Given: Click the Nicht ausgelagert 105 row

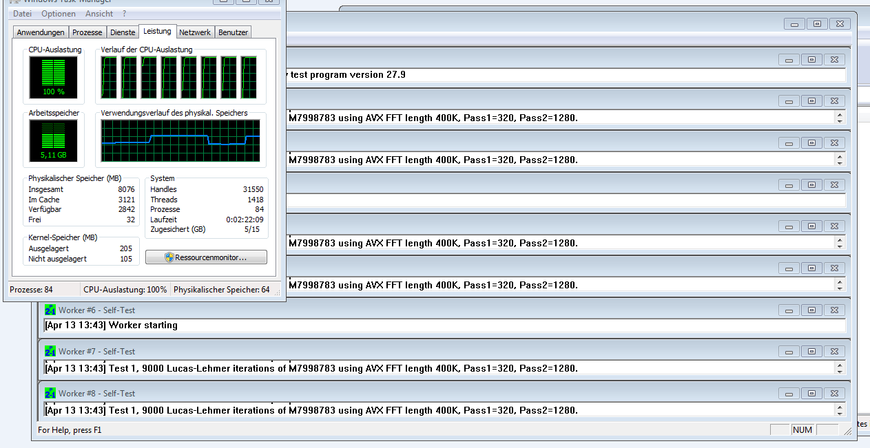Looking at the screenshot, I should pos(81,259).
